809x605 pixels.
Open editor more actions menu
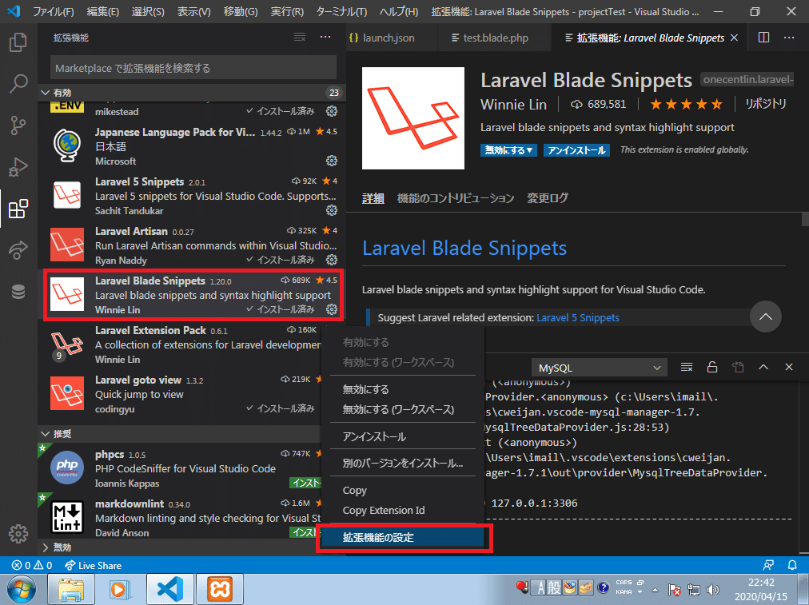tap(789, 38)
